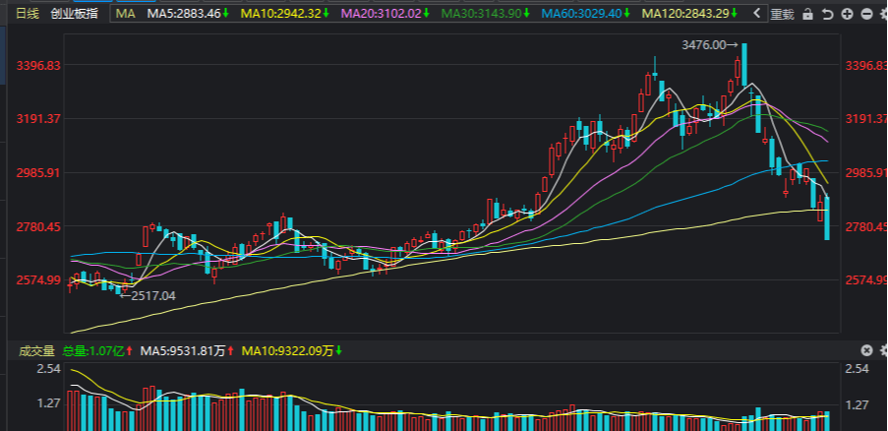Click the 重载 reload button
The height and width of the screenshot is (431, 888).
tap(783, 14)
